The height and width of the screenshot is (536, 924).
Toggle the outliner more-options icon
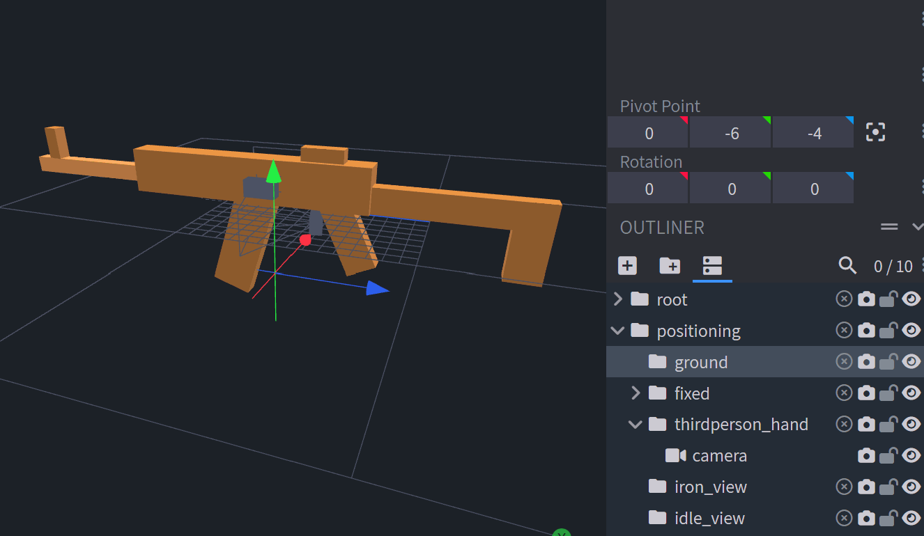[712, 265]
